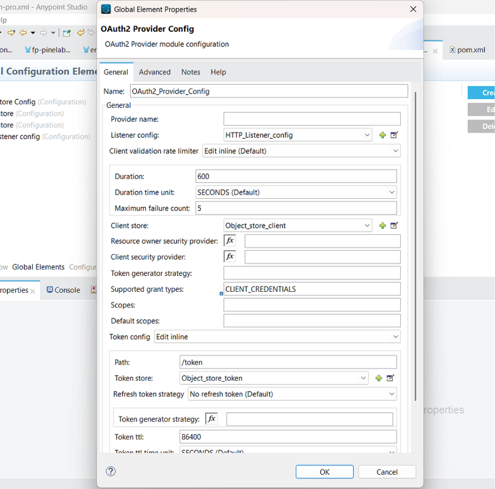The image size is (495, 489).
Task: Click the OK button
Action: point(324,472)
